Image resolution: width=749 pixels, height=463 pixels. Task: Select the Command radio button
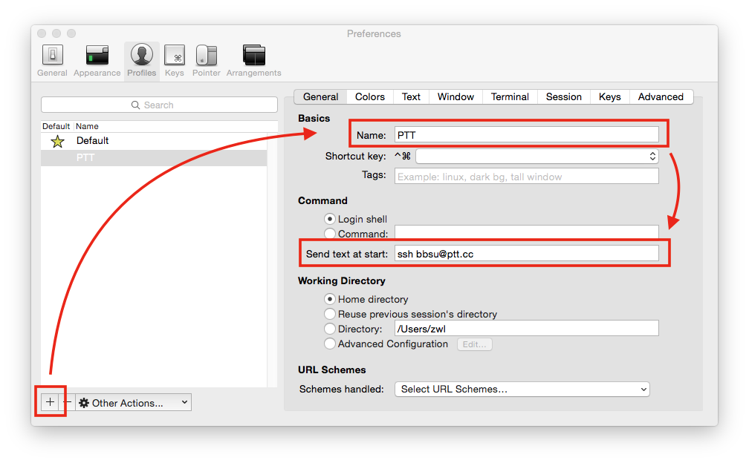point(330,234)
